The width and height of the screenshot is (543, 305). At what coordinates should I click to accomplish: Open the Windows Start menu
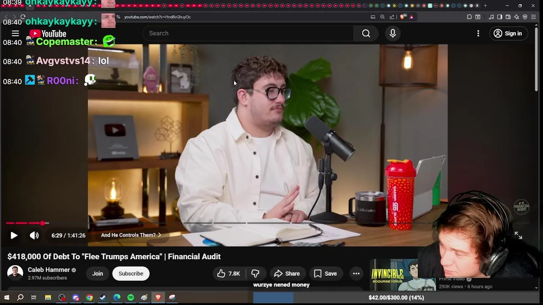(6, 298)
